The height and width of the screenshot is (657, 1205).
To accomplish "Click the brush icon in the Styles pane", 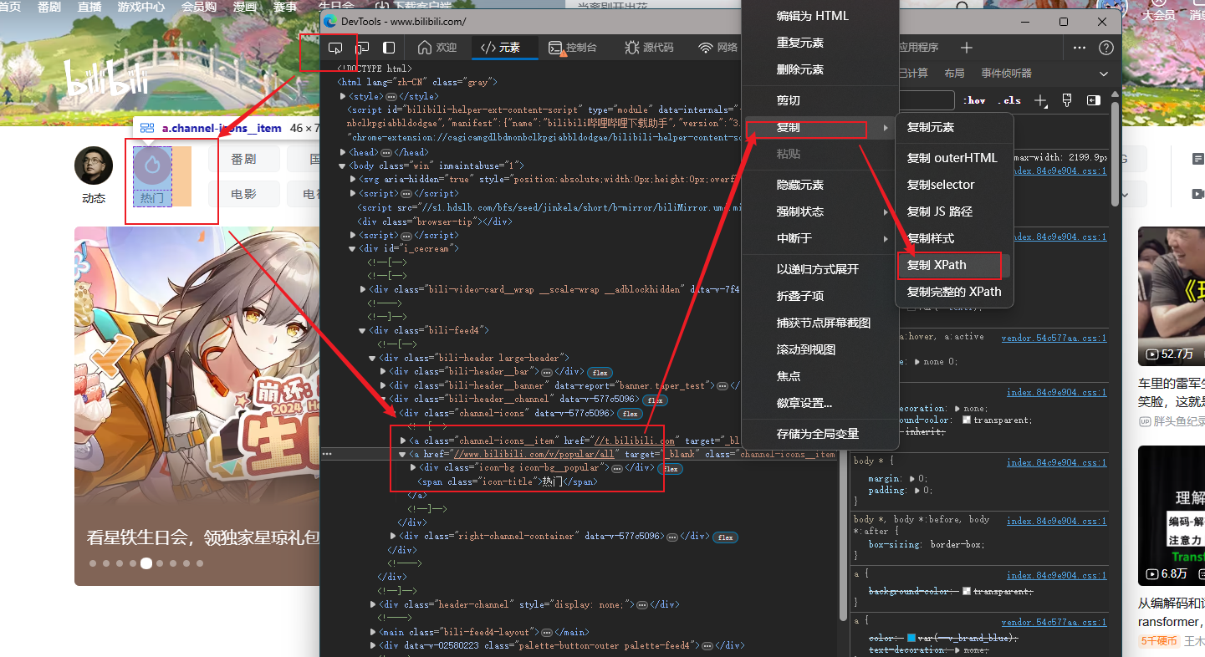I will (1067, 99).
